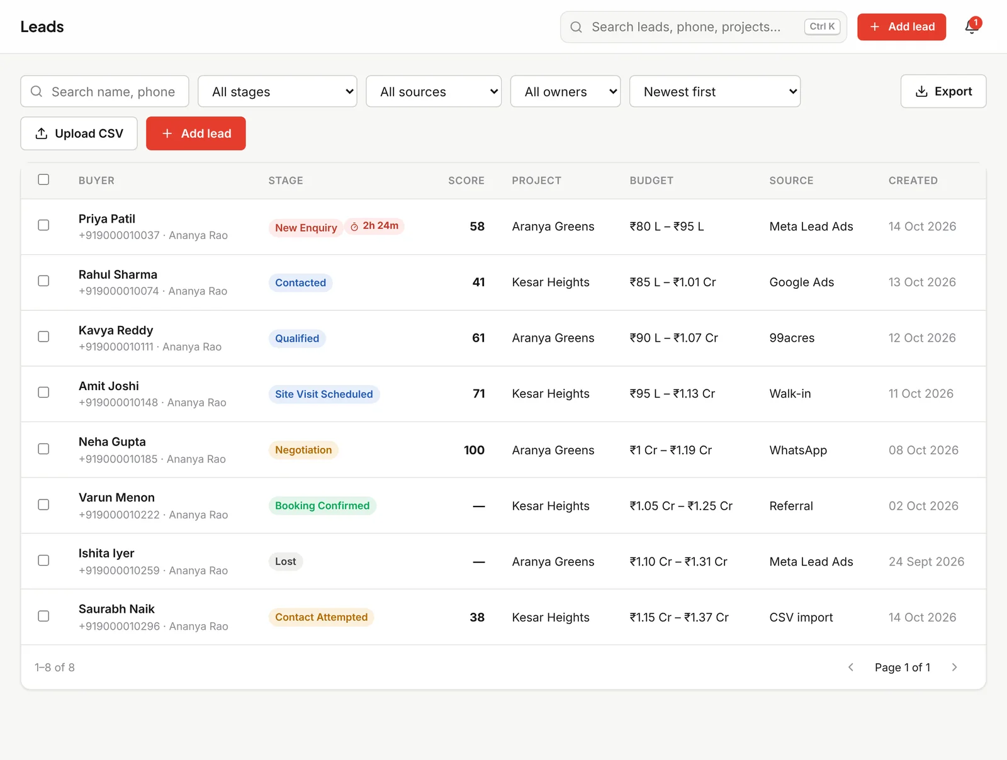Go to next page arrow
The image size is (1007, 760).
(x=954, y=667)
